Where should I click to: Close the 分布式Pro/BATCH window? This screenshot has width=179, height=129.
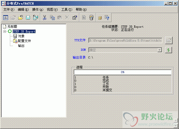coord(175,3)
